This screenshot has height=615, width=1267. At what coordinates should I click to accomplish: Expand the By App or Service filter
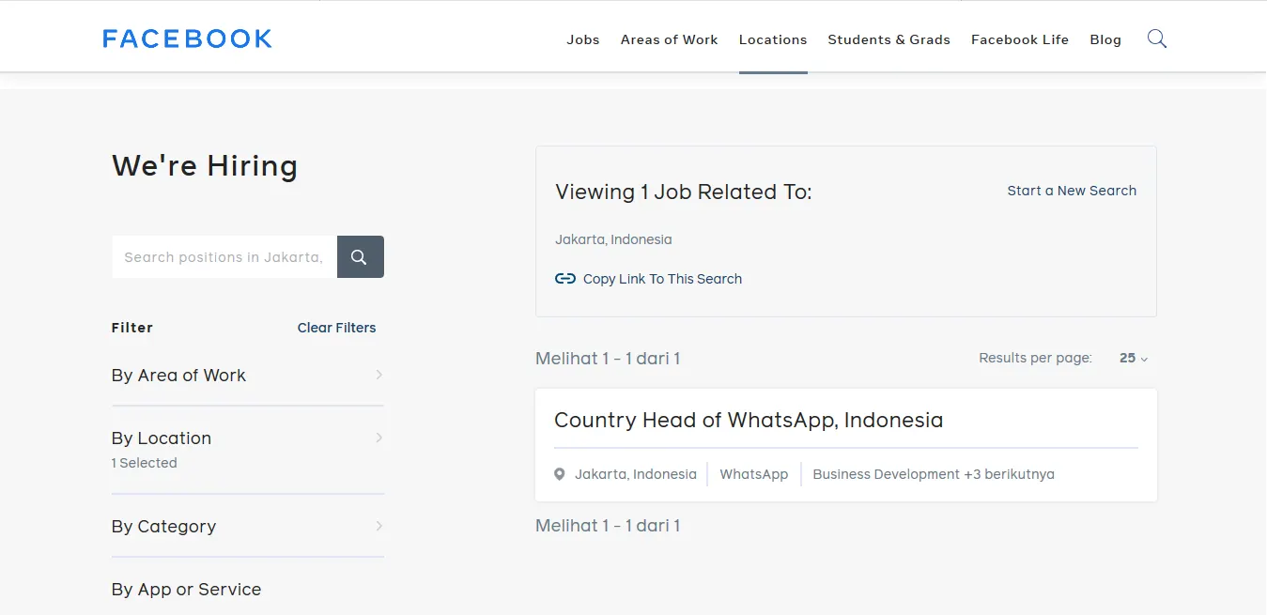[246, 590]
